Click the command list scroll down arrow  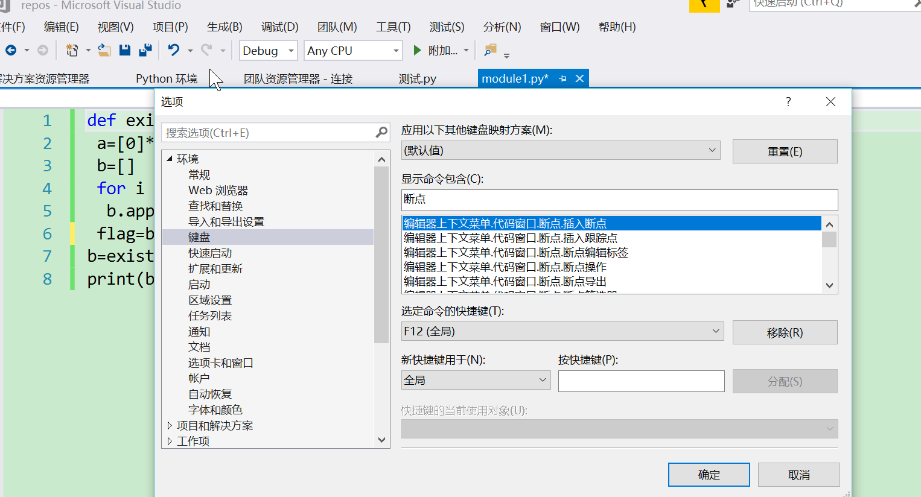tap(829, 285)
